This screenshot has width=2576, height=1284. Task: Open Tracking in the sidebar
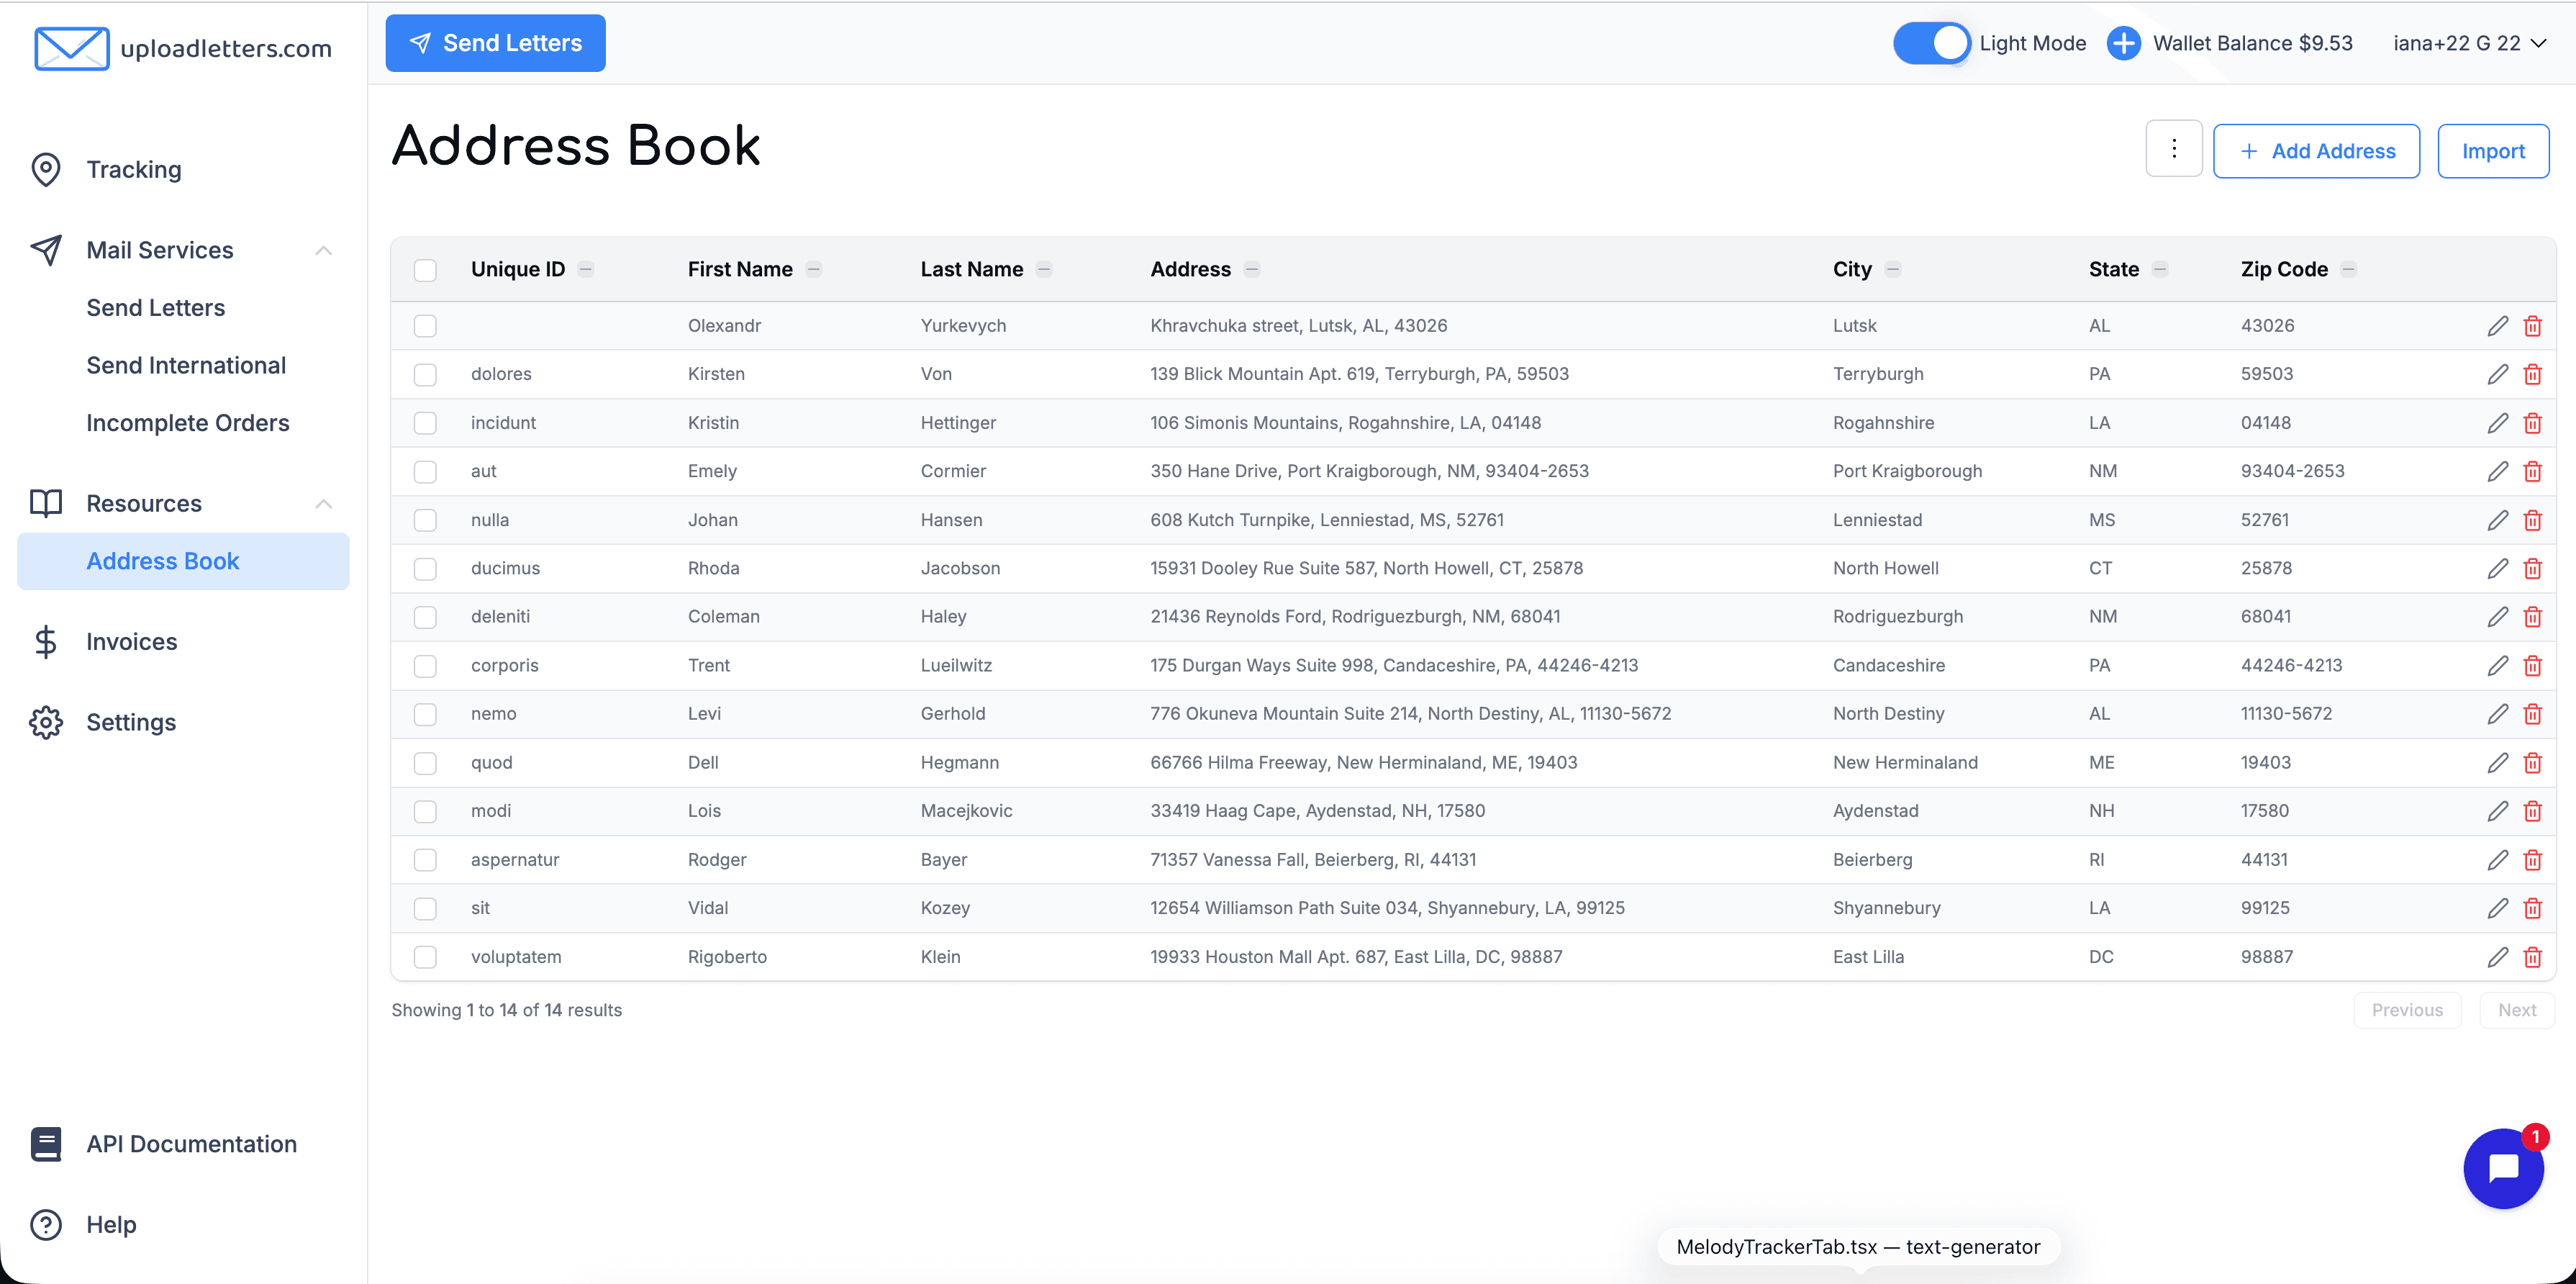[134, 169]
